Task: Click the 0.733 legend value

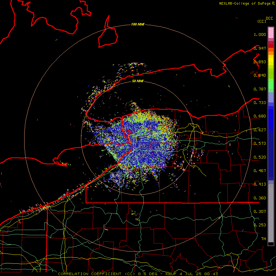Action: click(x=260, y=103)
